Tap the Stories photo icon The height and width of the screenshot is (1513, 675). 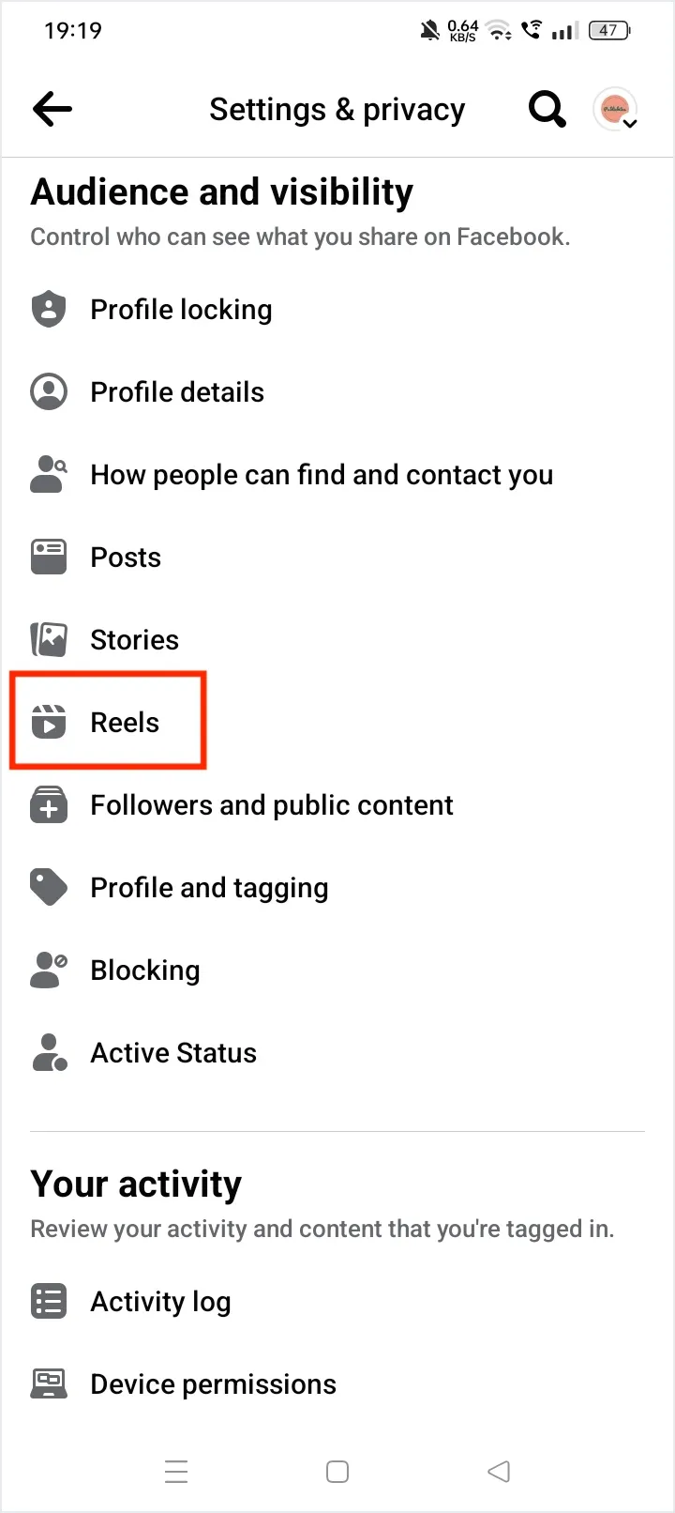coord(49,640)
